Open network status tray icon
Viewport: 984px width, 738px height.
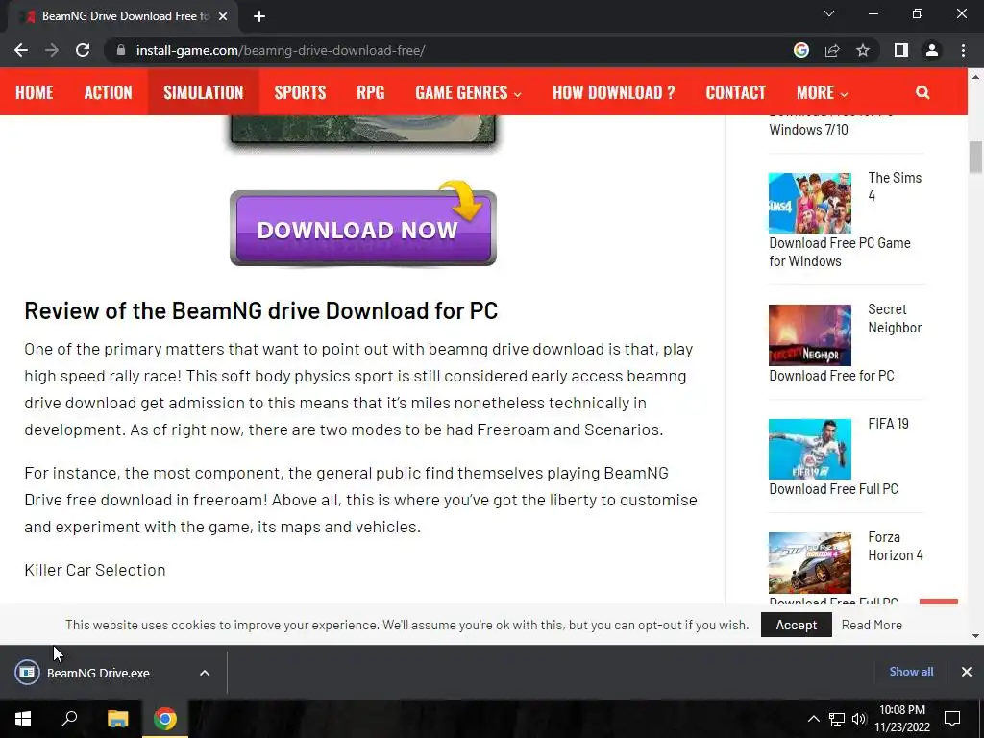coord(837,719)
